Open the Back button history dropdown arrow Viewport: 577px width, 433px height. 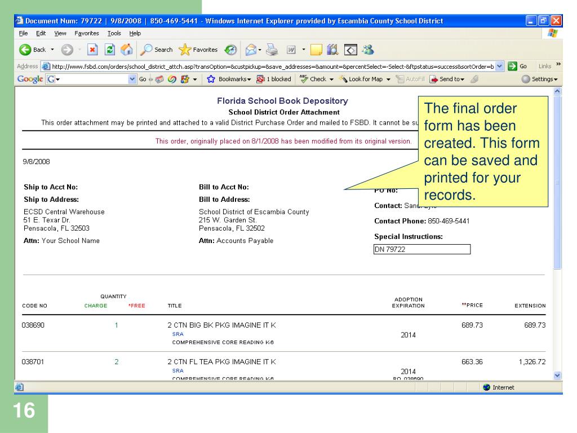coord(52,50)
